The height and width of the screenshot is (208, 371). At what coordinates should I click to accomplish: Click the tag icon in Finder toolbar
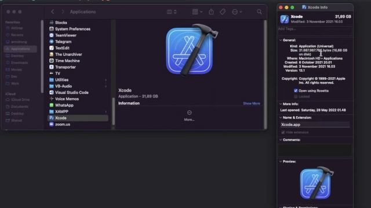(x=223, y=12)
